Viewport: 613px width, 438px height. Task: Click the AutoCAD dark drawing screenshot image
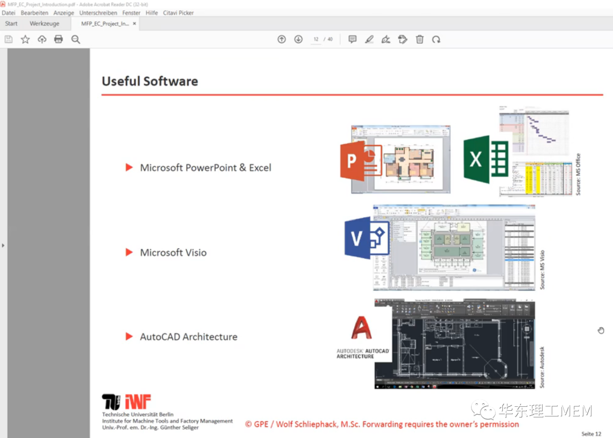[x=455, y=344]
